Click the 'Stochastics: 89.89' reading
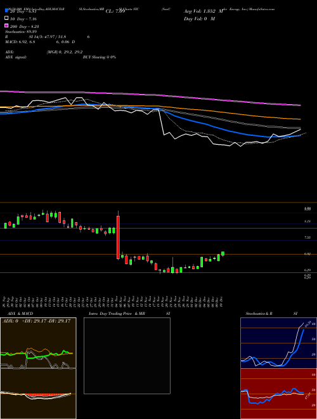The image size is (317, 419). [x=21, y=32]
